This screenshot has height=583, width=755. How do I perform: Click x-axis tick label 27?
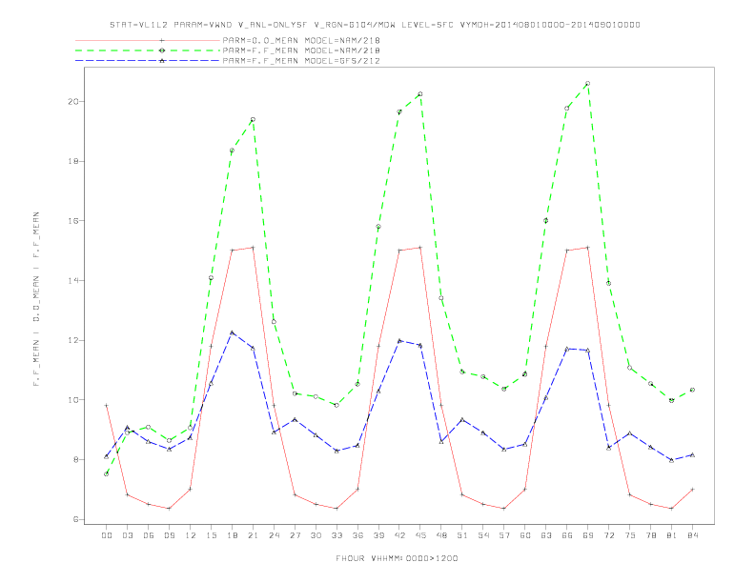295,535
